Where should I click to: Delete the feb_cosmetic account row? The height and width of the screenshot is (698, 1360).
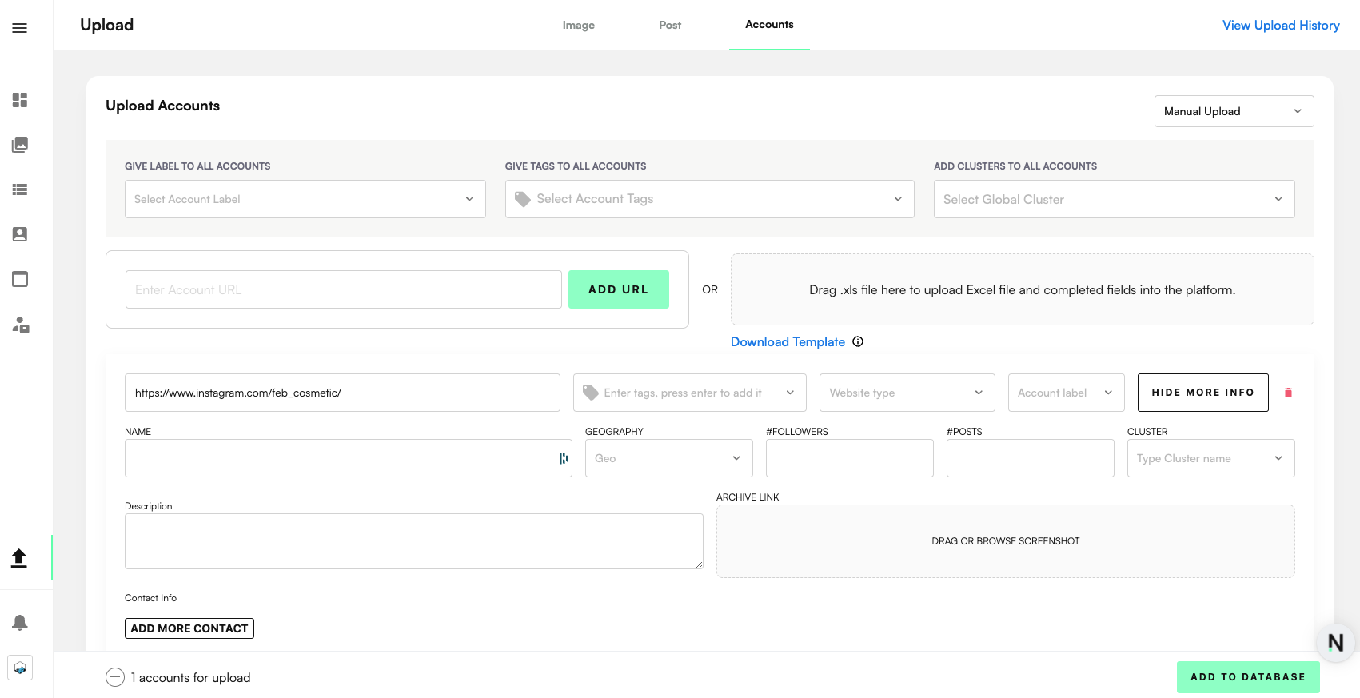click(1288, 393)
